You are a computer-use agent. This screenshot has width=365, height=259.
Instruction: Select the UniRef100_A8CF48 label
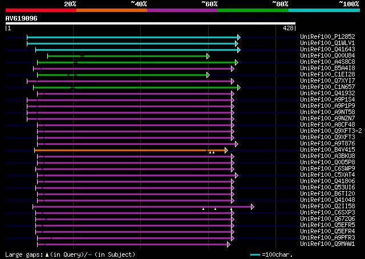click(x=327, y=124)
